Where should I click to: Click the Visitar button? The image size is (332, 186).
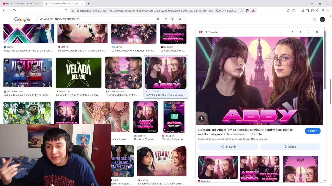click(313, 131)
